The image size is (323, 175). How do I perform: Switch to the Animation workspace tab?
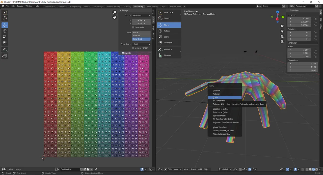(63, 6)
